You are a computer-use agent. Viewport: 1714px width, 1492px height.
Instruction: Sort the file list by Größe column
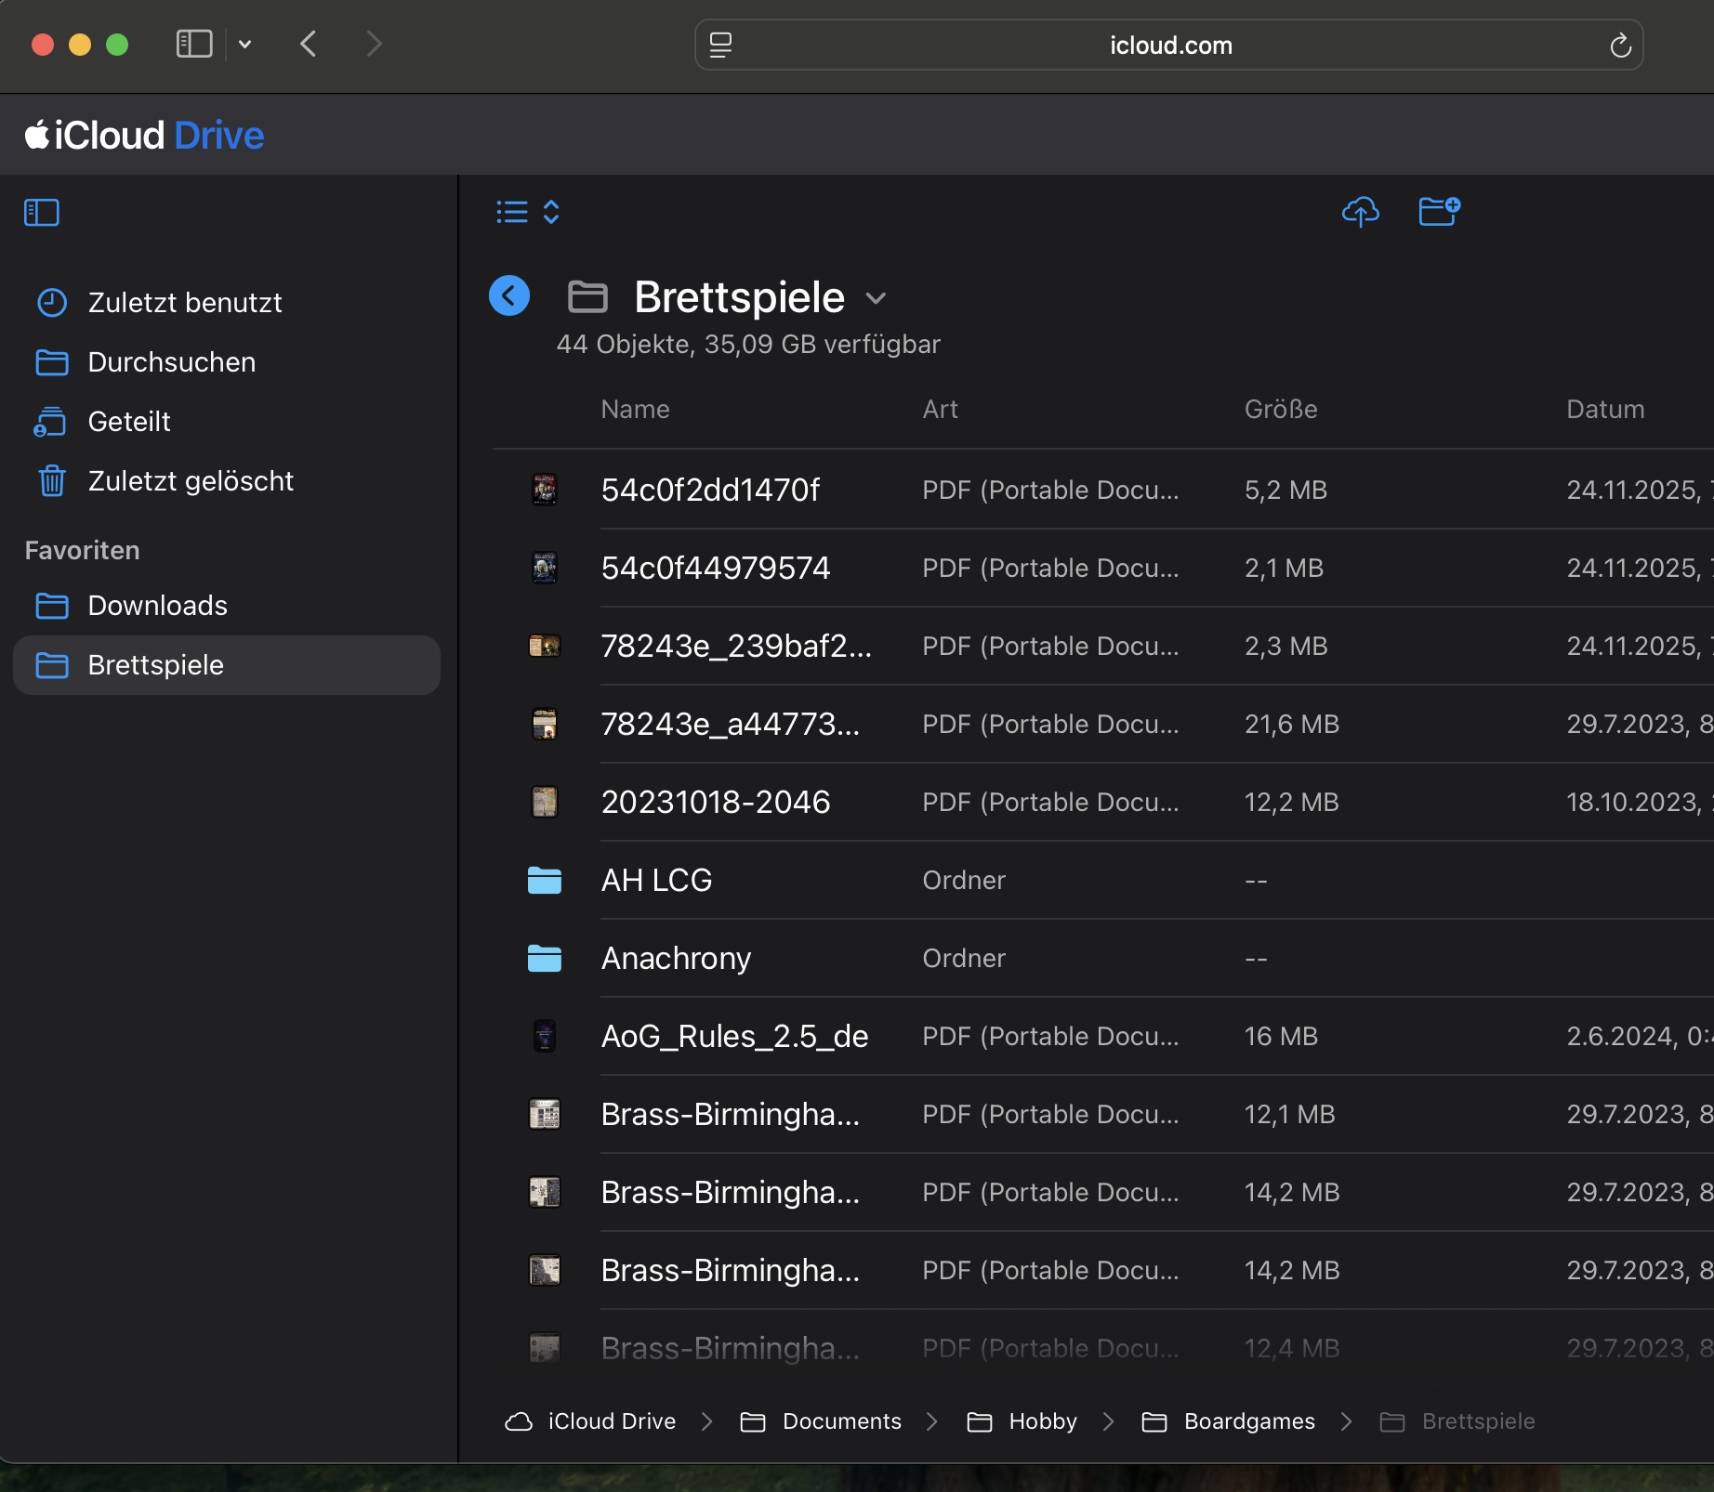click(x=1280, y=410)
